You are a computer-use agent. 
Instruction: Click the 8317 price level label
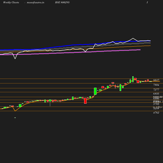156,80
